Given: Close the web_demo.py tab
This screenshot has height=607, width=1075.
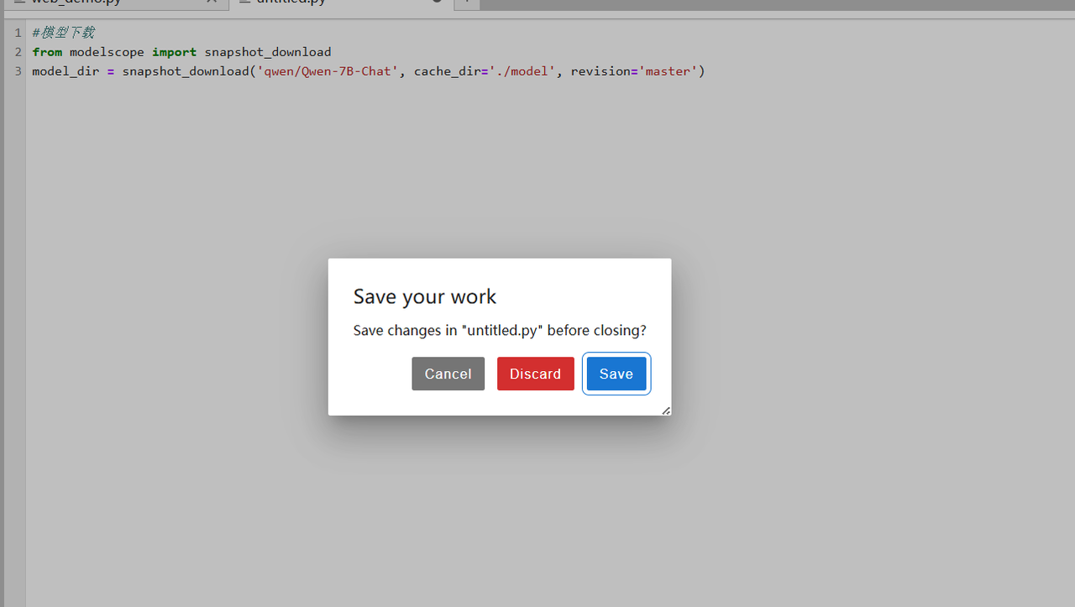Looking at the screenshot, I should [x=213, y=3].
